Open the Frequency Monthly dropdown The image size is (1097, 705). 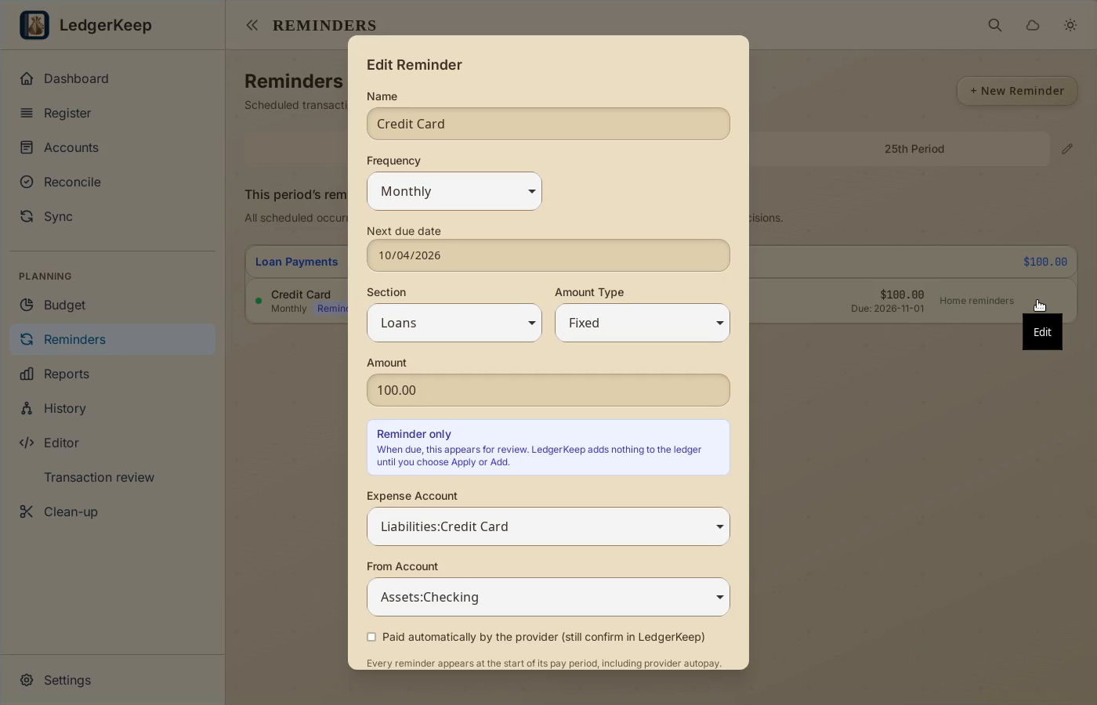click(x=454, y=191)
